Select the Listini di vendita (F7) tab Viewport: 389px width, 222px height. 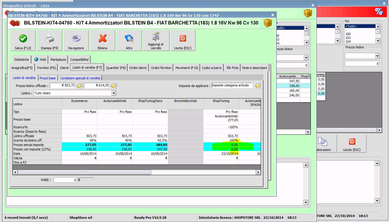tap(87, 68)
